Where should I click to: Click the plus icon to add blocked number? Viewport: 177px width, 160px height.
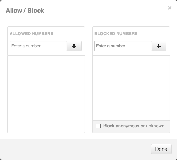click(x=159, y=46)
